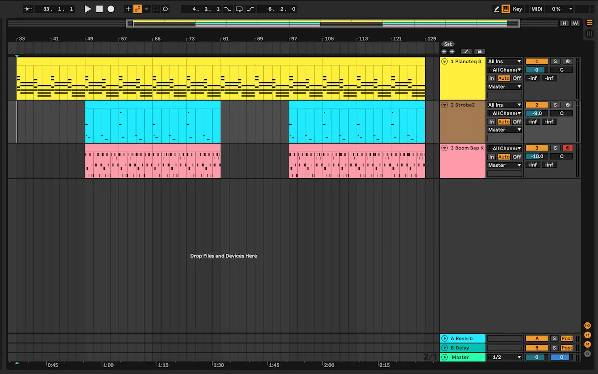Arm Pianoteq 8 track for recording
598x374 pixels.
point(568,62)
